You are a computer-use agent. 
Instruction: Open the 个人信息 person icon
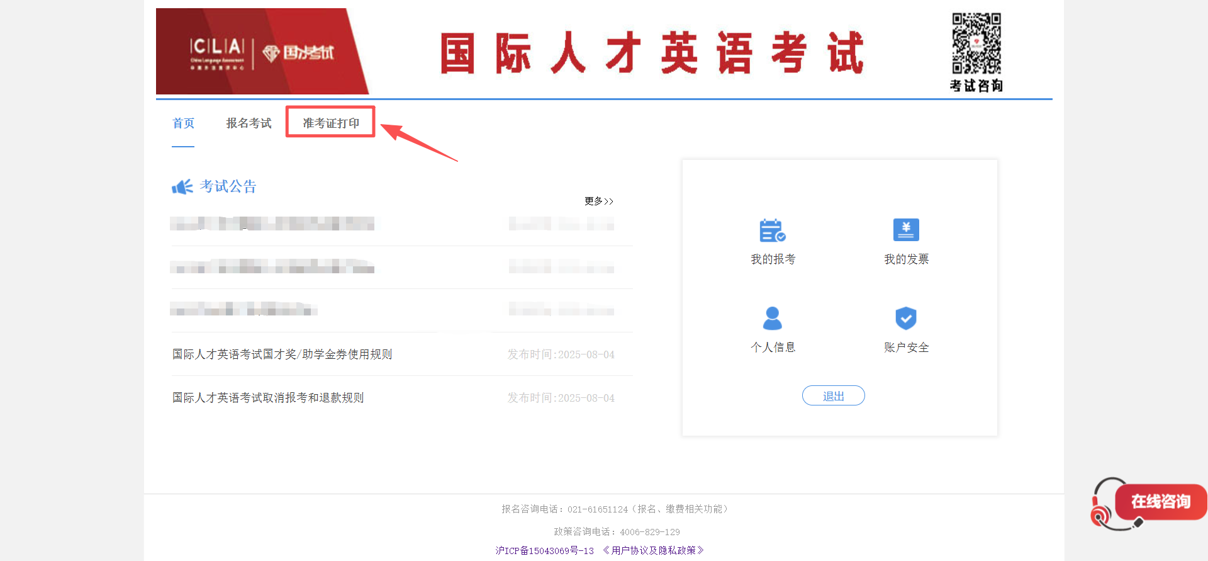[x=773, y=318]
